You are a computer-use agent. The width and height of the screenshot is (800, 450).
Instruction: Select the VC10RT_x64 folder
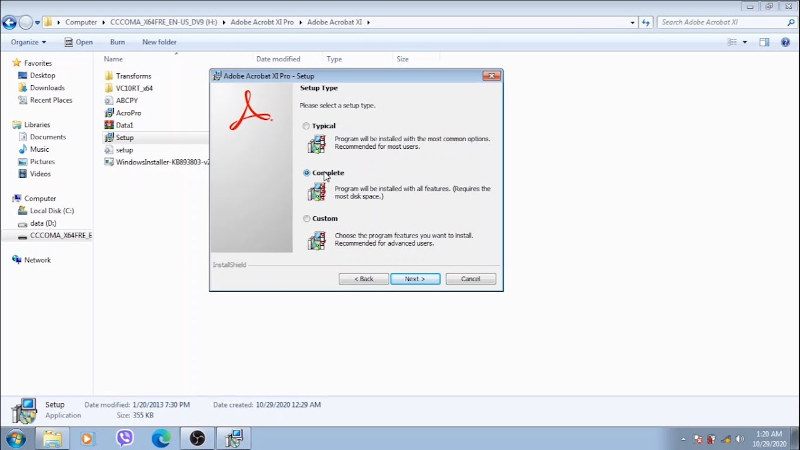click(x=128, y=88)
